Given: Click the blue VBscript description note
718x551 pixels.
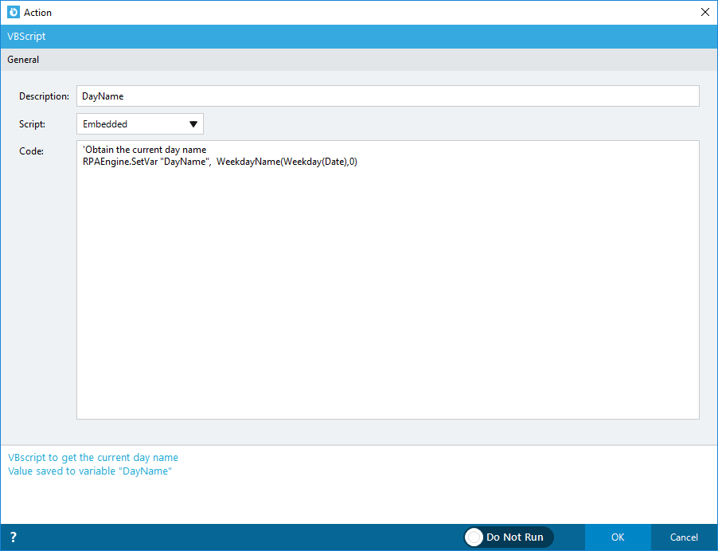Looking at the screenshot, I should [x=93, y=457].
